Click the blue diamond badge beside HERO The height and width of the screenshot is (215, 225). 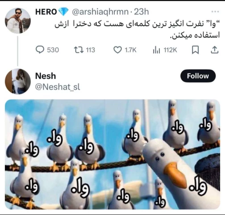pos(63,12)
